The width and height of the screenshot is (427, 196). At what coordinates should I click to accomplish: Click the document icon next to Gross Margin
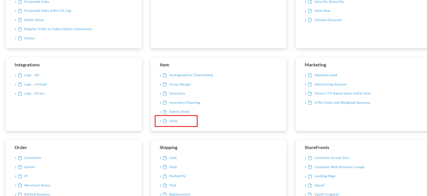pos(165,84)
